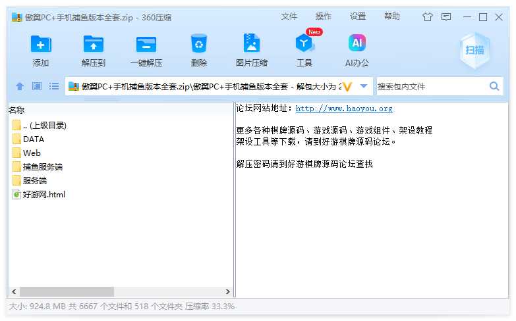
Task: Click the horizontal scrollbar thumb
Action: click(67, 292)
